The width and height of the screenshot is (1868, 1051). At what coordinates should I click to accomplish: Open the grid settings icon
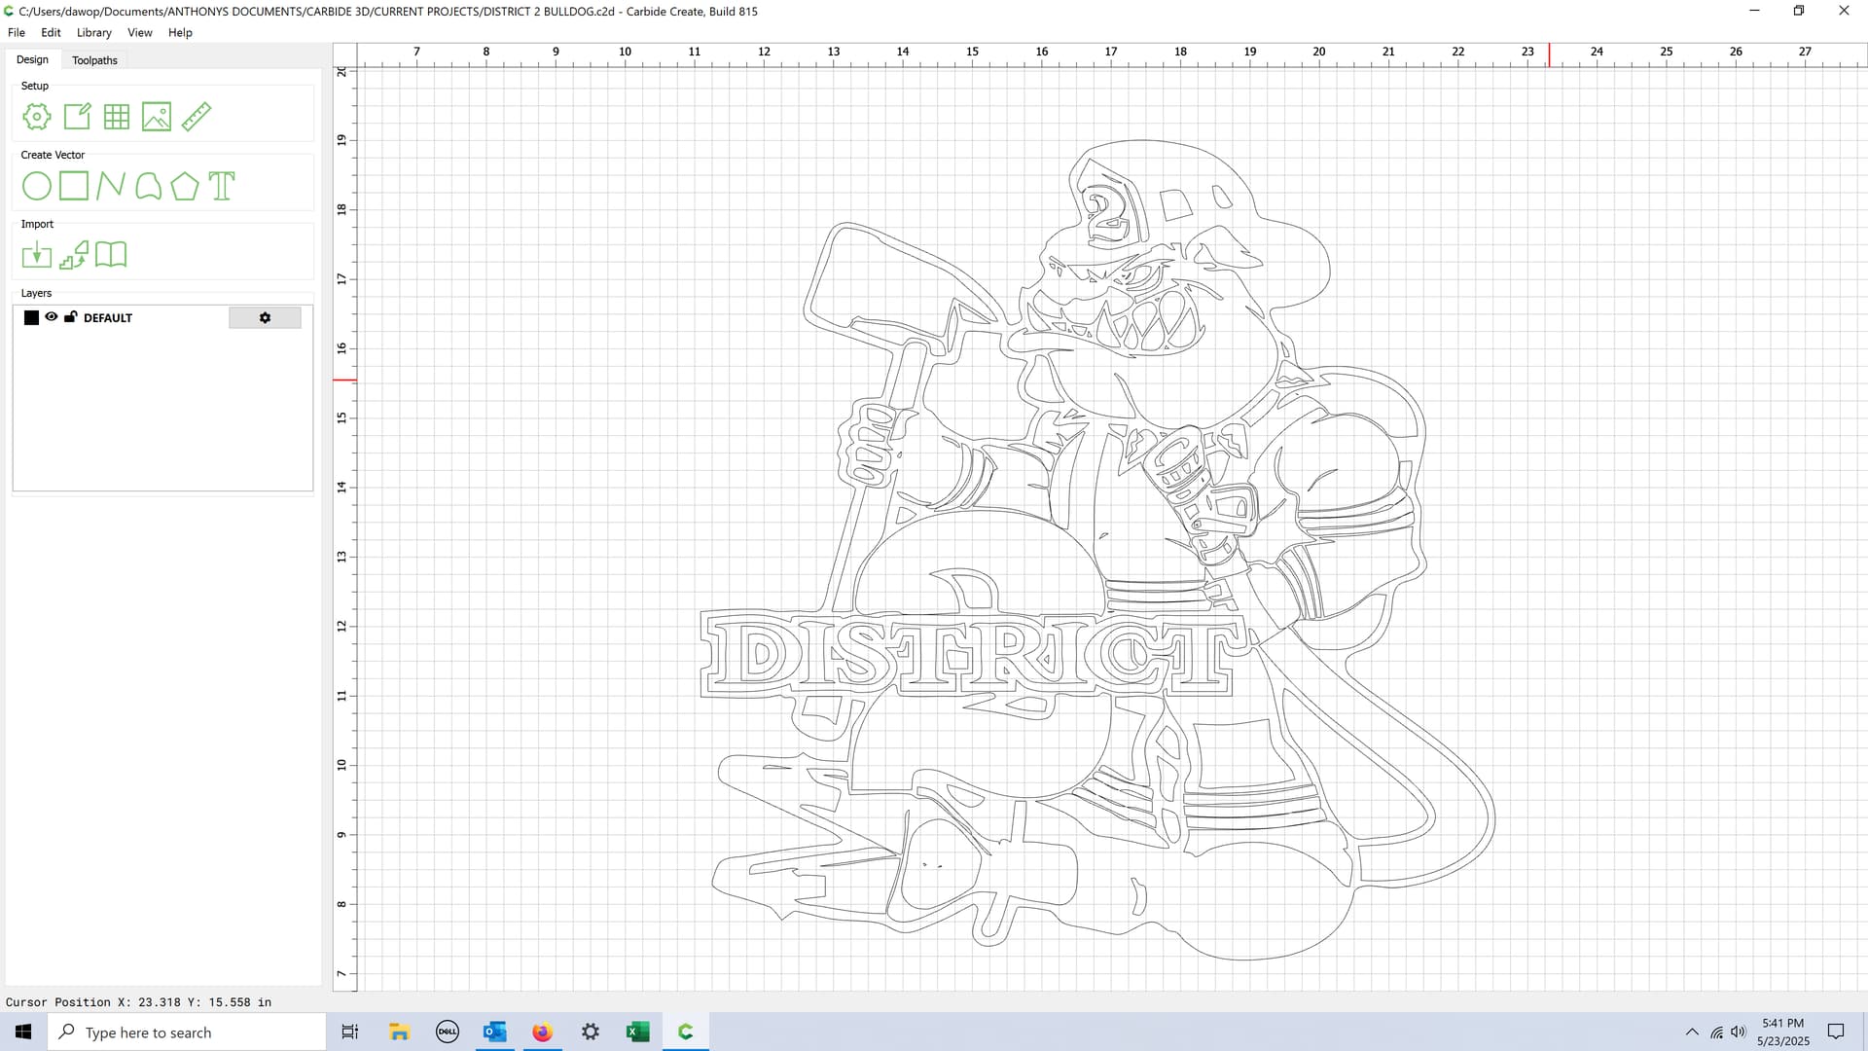point(117,117)
